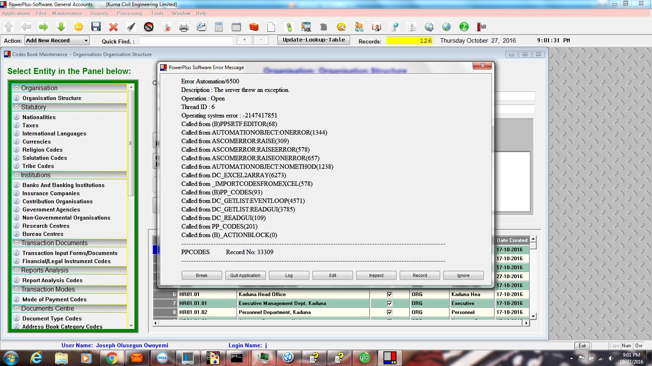Click the yellow Records counter showing 126

pos(410,41)
